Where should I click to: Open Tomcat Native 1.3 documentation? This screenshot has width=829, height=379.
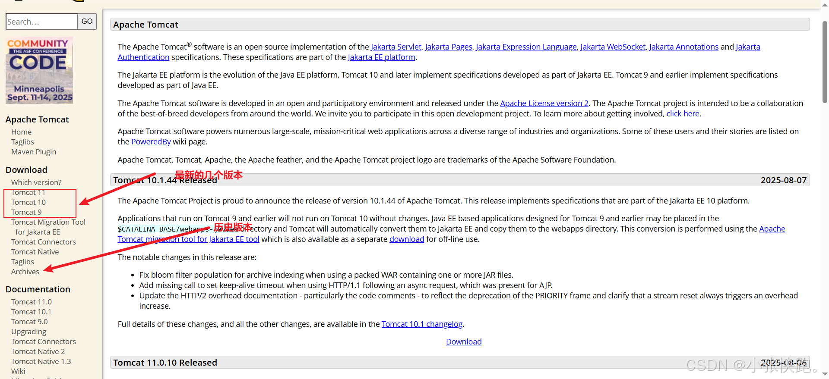coord(41,361)
